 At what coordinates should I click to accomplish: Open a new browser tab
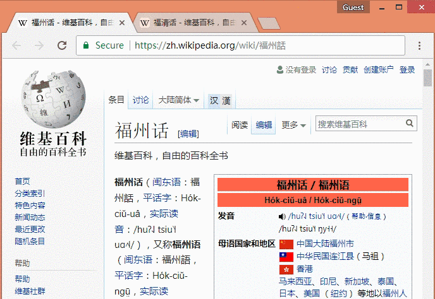point(269,23)
